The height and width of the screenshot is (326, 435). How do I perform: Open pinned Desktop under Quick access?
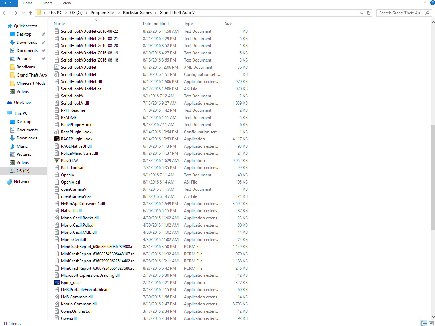point(24,34)
